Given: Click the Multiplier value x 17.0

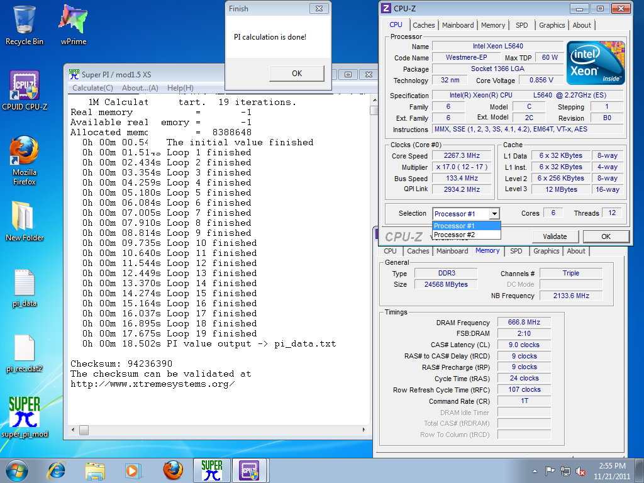Looking at the screenshot, I should (462, 167).
